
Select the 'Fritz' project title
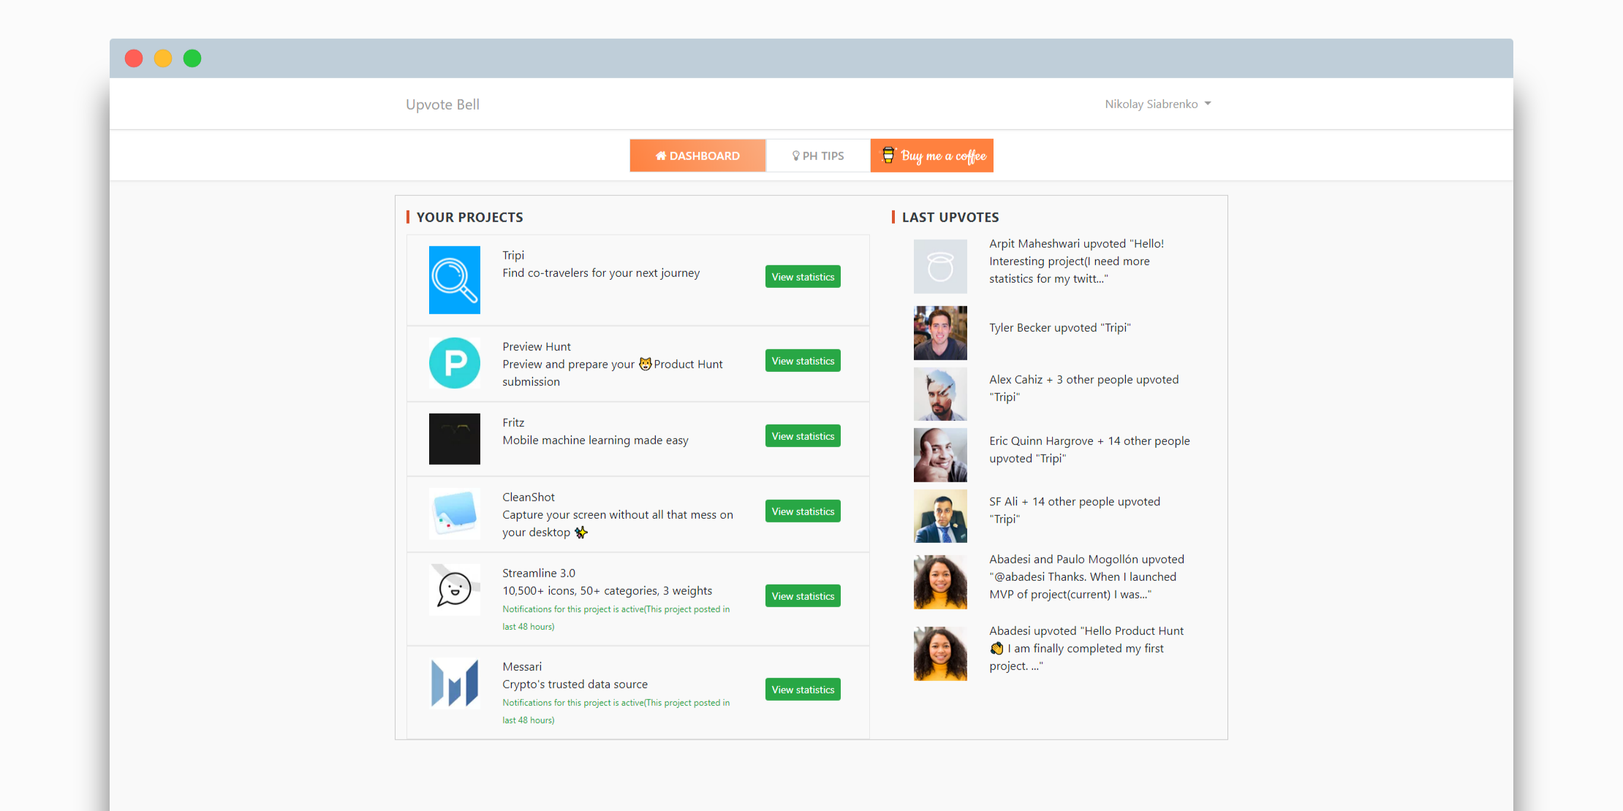click(x=513, y=422)
